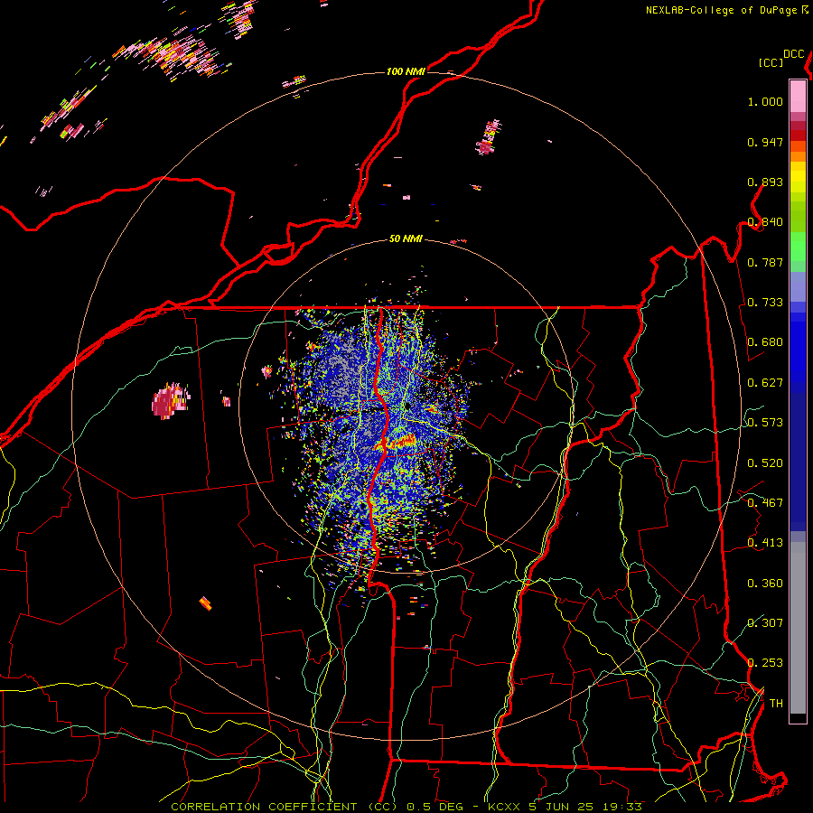Image resolution: width=813 pixels, height=813 pixels.
Task: Click the 1.000 color scale value
Action: tap(765, 101)
